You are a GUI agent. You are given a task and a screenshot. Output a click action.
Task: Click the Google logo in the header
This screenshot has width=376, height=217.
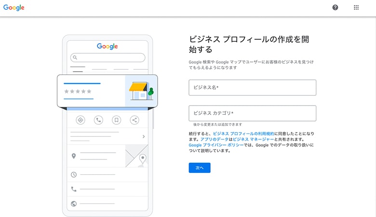click(x=14, y=8)
